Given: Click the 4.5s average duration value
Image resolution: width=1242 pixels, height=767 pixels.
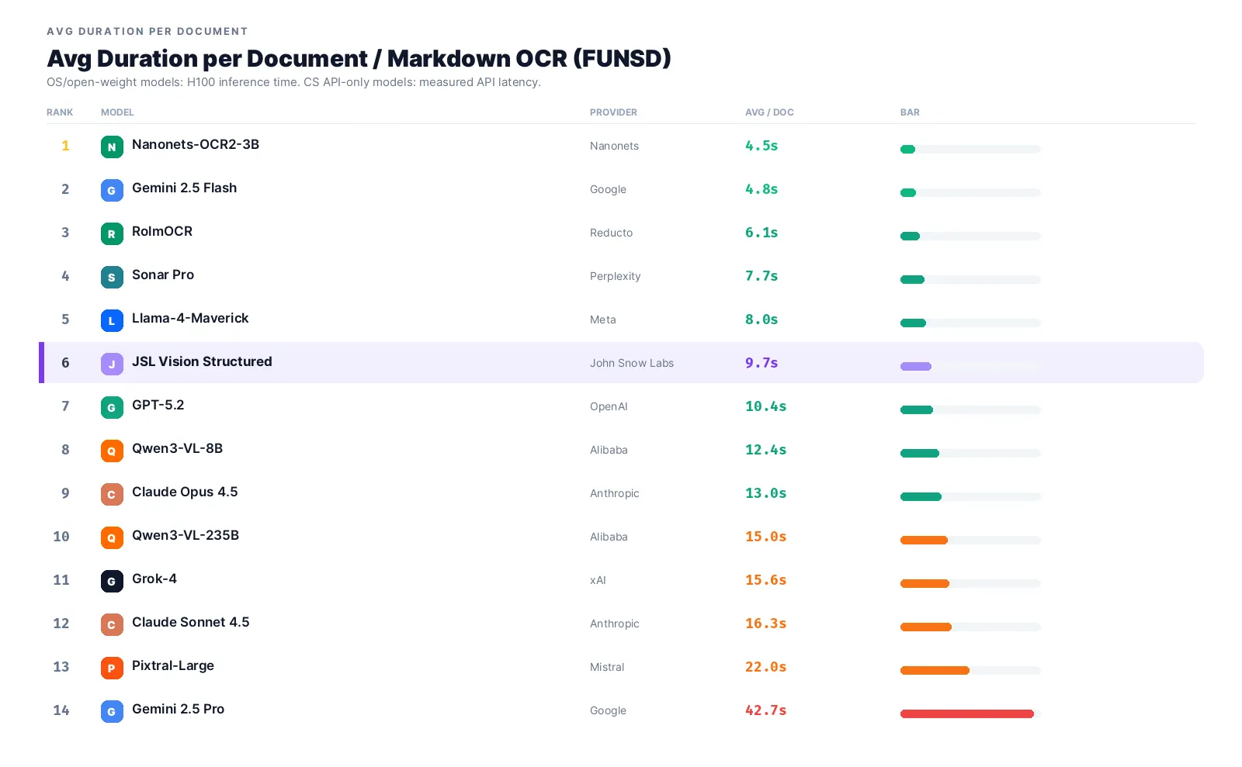Looking at the screenshot, I should (762, 146).
